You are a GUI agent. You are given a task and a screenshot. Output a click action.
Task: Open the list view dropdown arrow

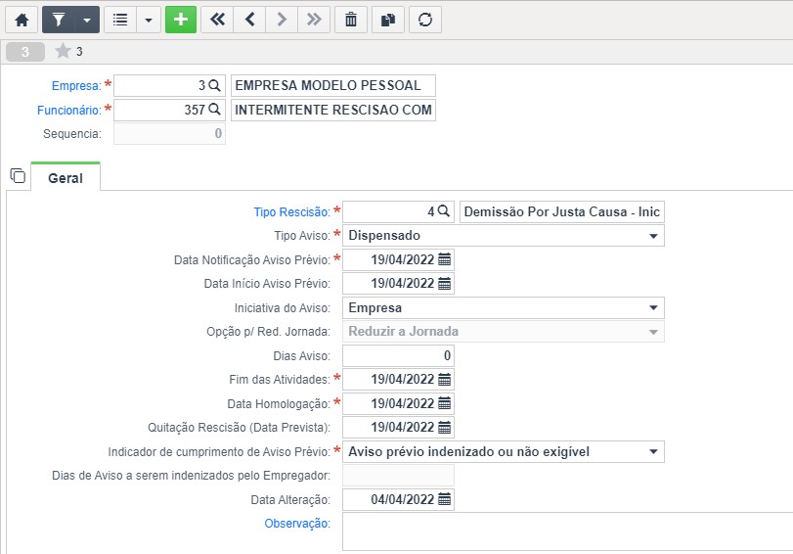pyautogui.click(x=149, y=20)
